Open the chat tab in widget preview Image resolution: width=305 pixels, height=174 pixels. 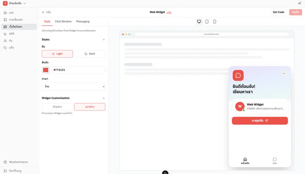pyautogui.click(x=274, y=161)
